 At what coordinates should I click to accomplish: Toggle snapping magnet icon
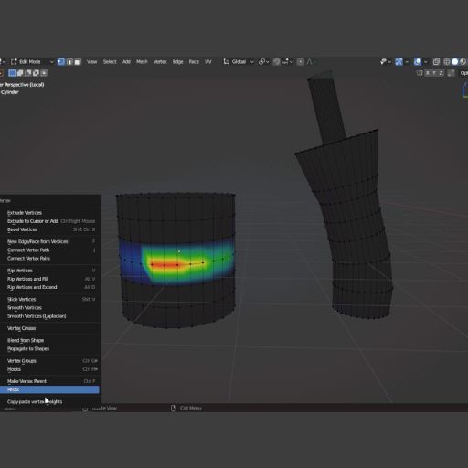tap(277, 62)
